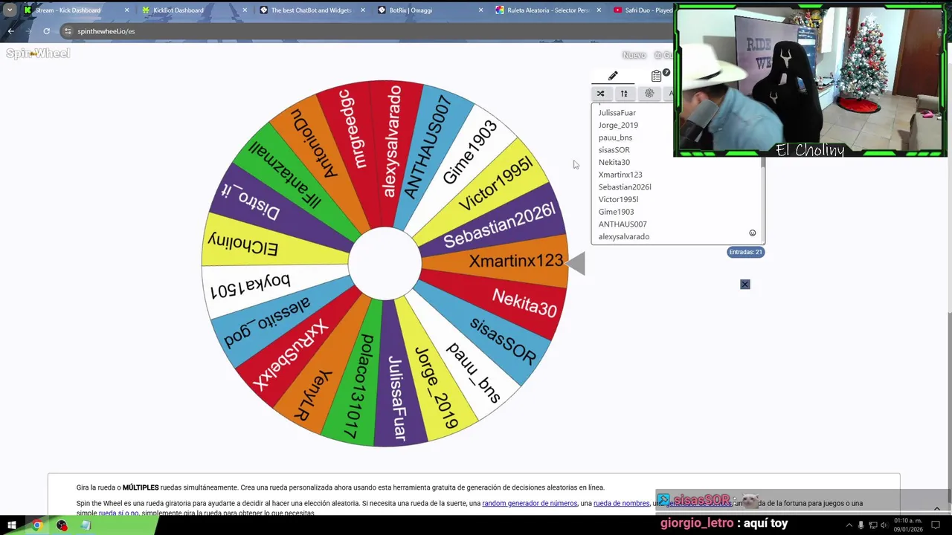This screenshot has height=535, width=952.
Task: Close the Ruleta Aleatoria tab
Action: 599,10
